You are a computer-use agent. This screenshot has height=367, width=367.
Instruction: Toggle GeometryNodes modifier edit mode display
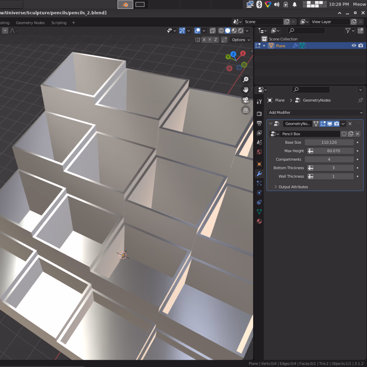tap(323, 124)
